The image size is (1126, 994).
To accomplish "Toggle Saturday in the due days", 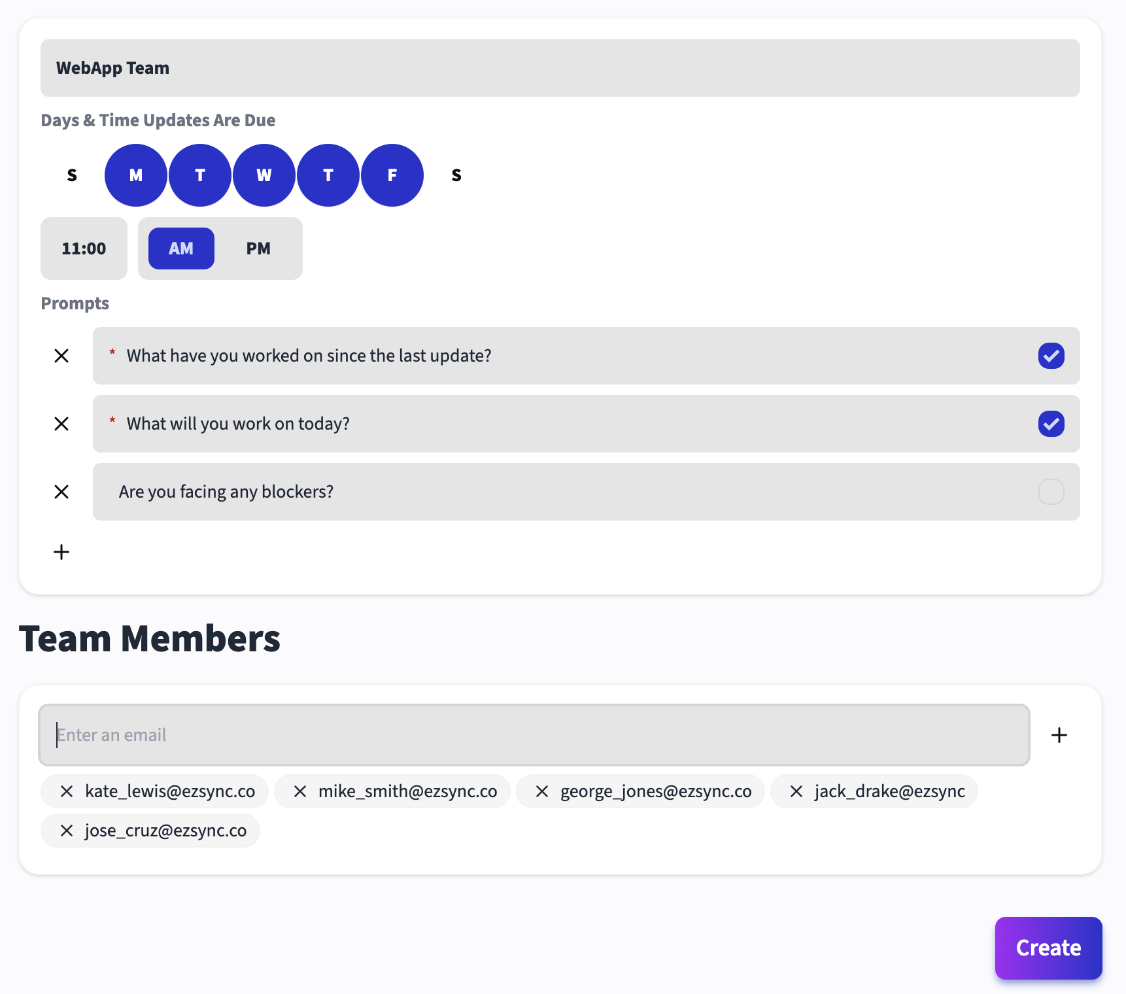I will pos(456,175).
